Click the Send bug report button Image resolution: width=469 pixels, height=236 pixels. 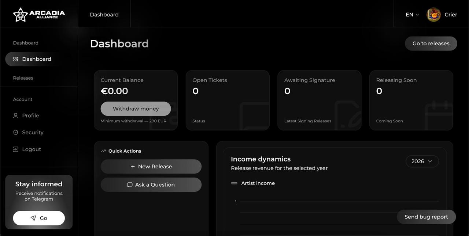click(426, 217)
